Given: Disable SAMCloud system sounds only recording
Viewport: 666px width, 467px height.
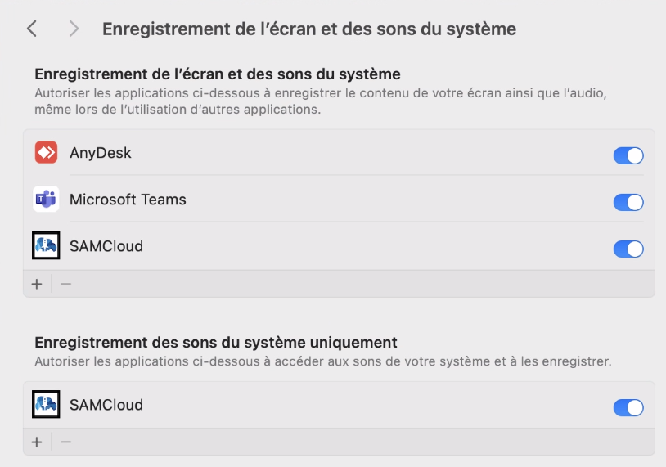Looking at the screenshot, I should click(x=628, y=407).
